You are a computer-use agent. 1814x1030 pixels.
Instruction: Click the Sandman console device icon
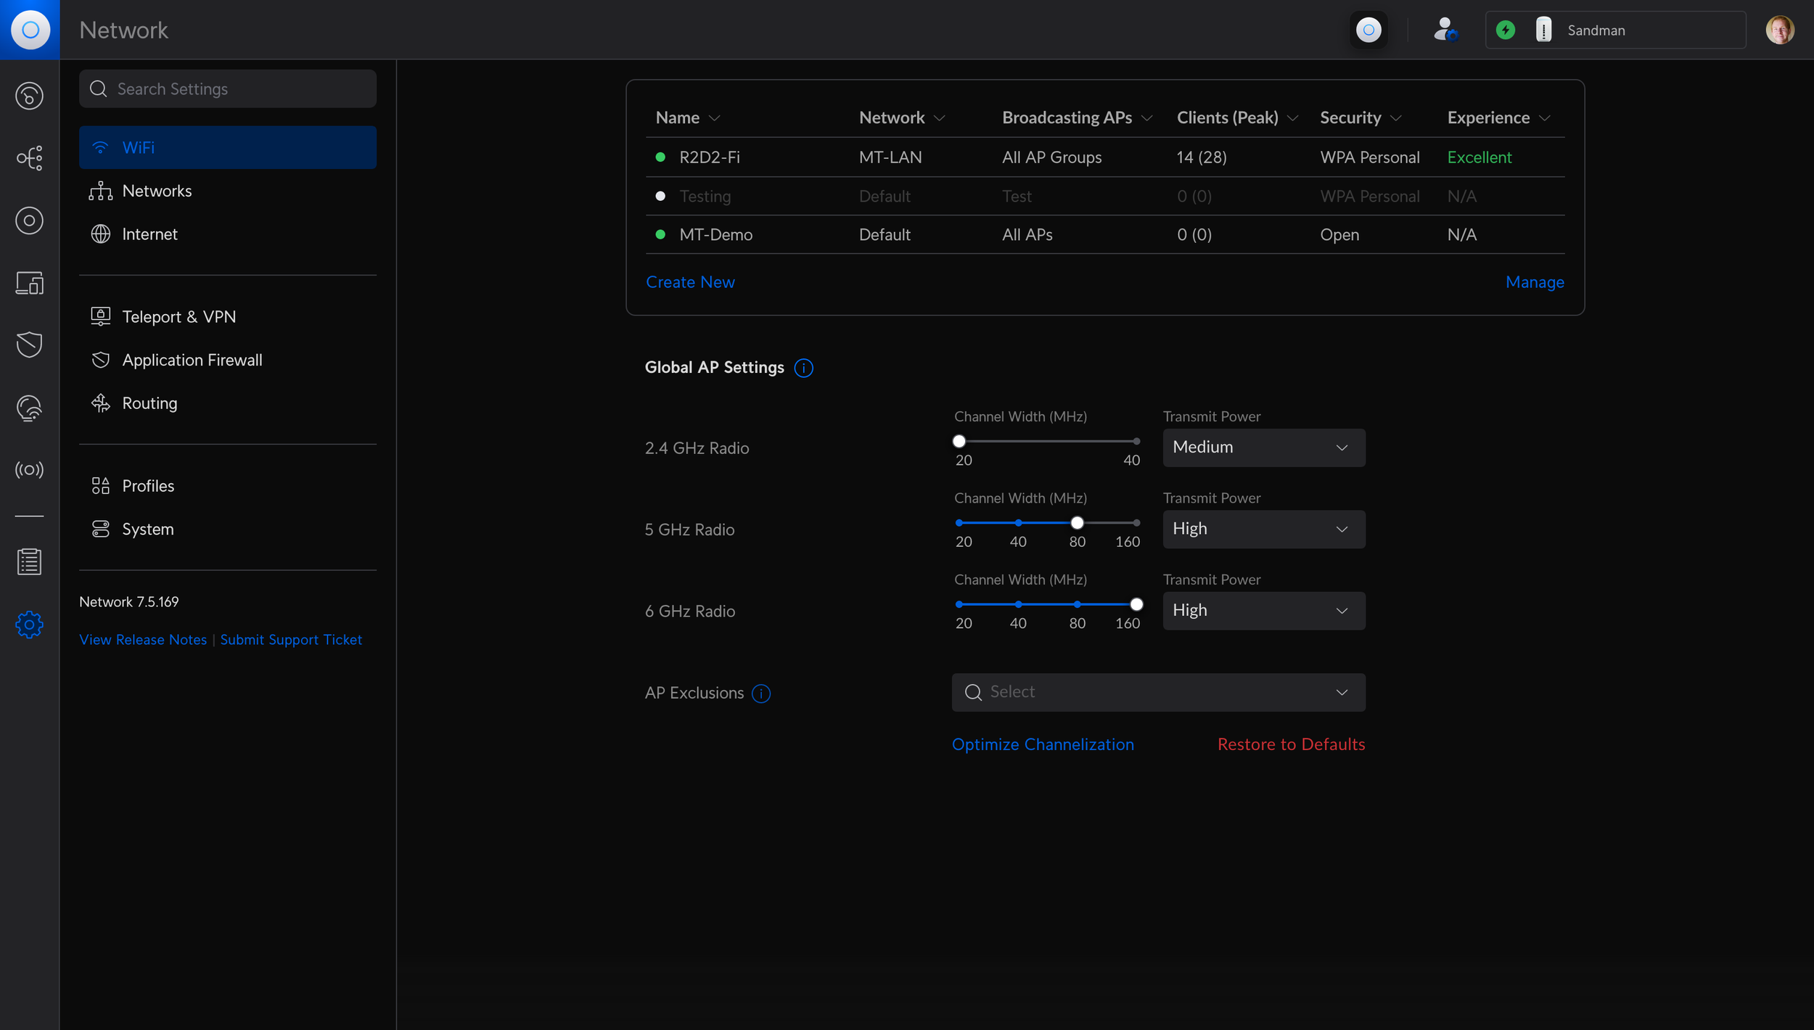point(1544,30)
